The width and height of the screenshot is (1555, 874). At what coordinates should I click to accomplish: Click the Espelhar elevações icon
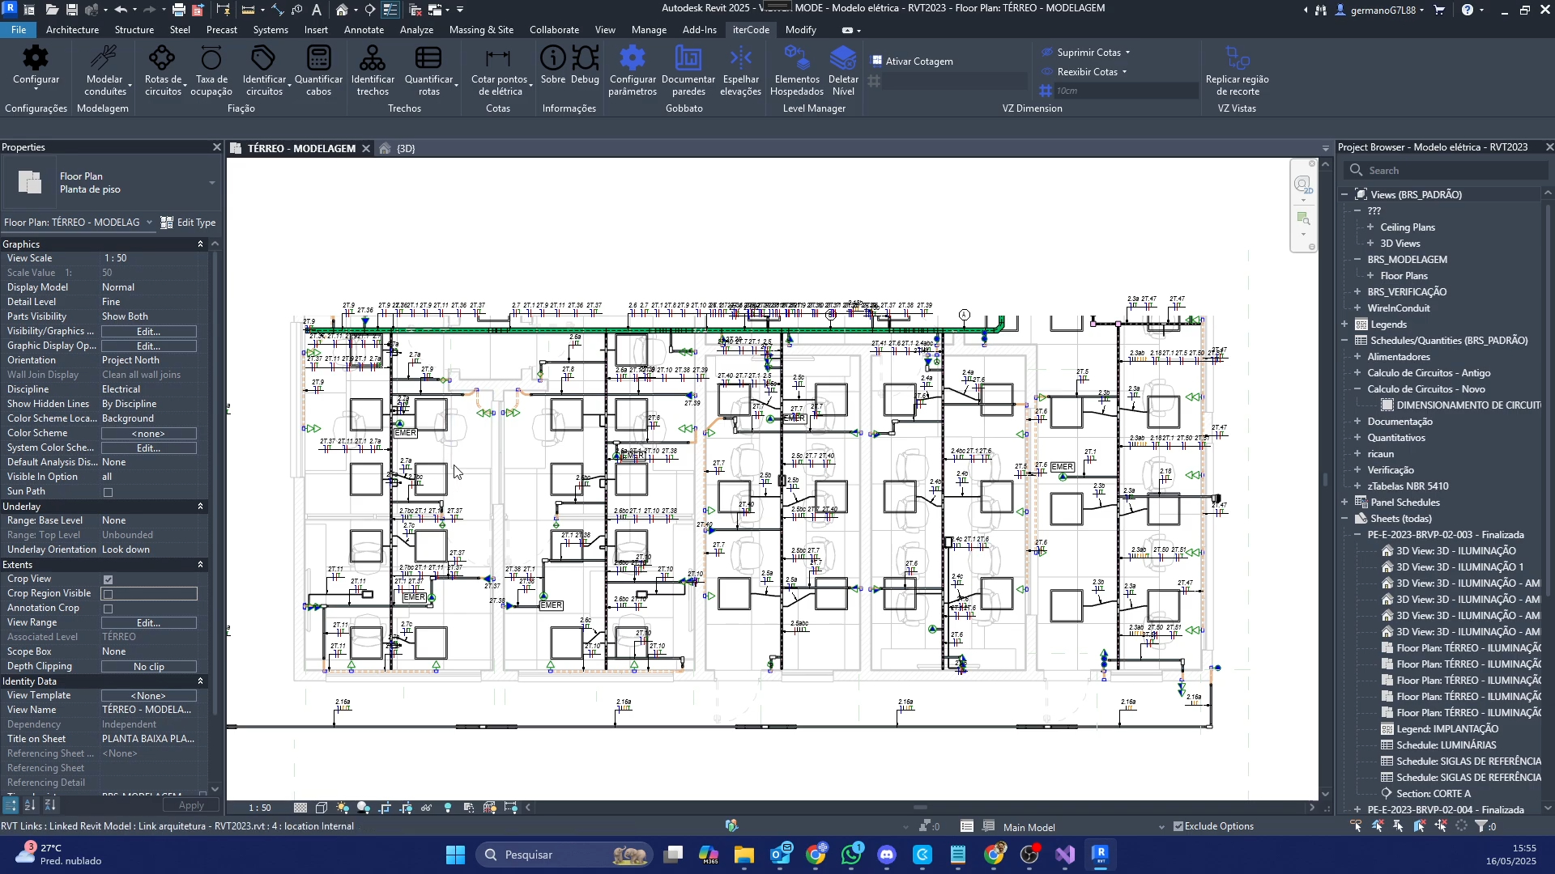point(740,59)
